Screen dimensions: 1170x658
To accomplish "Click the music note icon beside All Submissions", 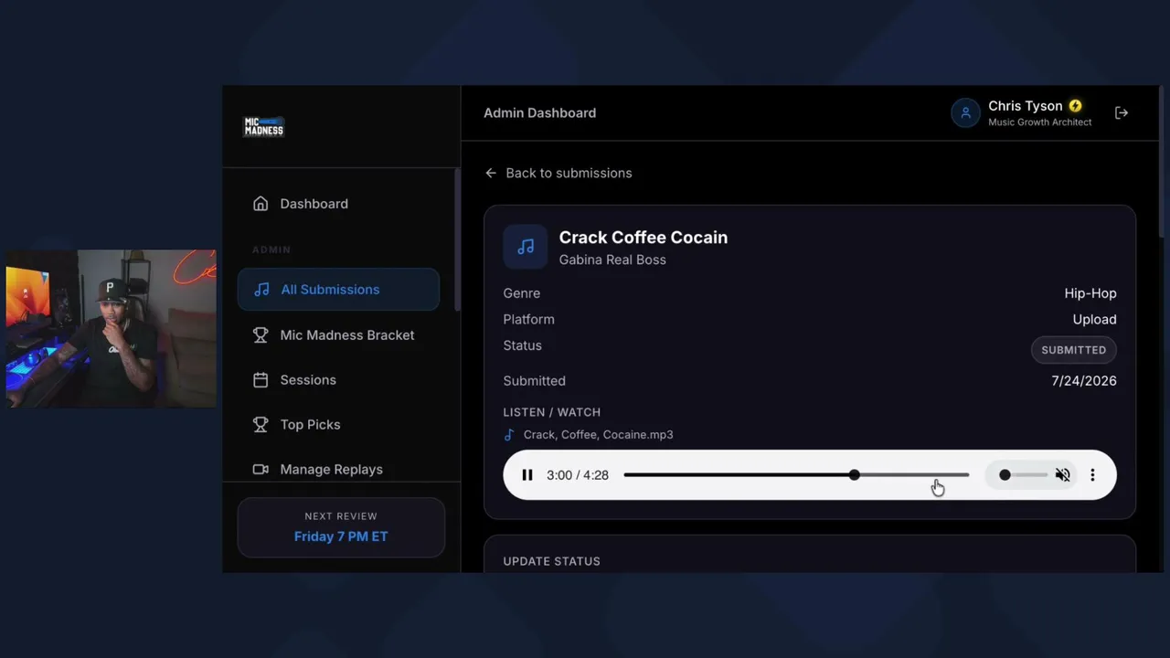I will 261,290.
